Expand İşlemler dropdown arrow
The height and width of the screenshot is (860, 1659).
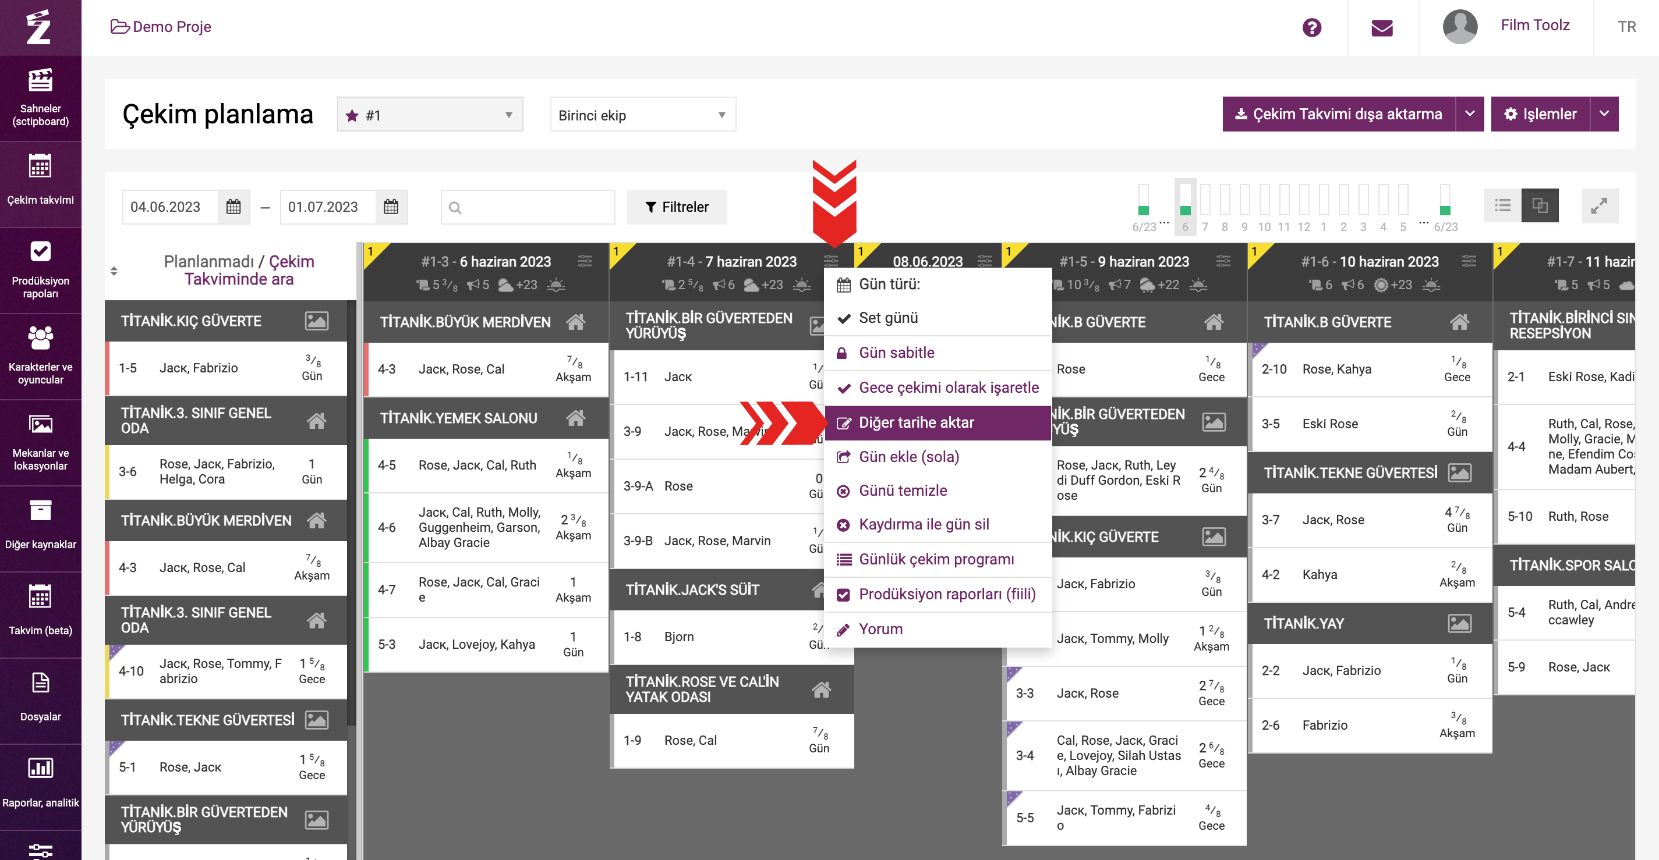1604,114
